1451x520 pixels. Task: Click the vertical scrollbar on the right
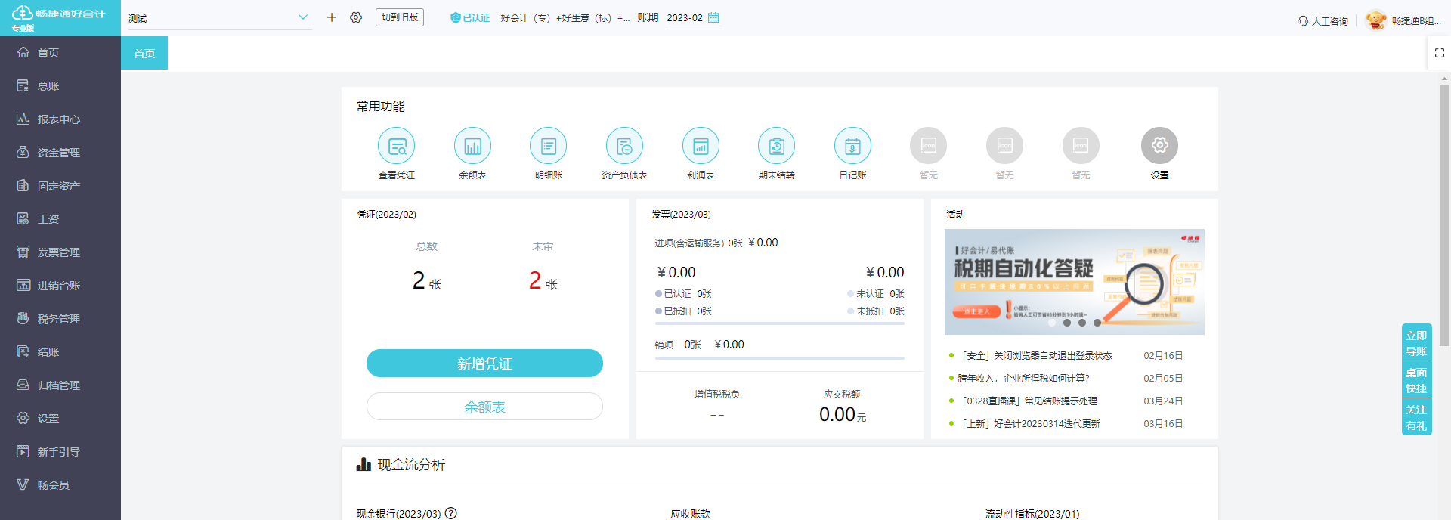(1444, 215)
